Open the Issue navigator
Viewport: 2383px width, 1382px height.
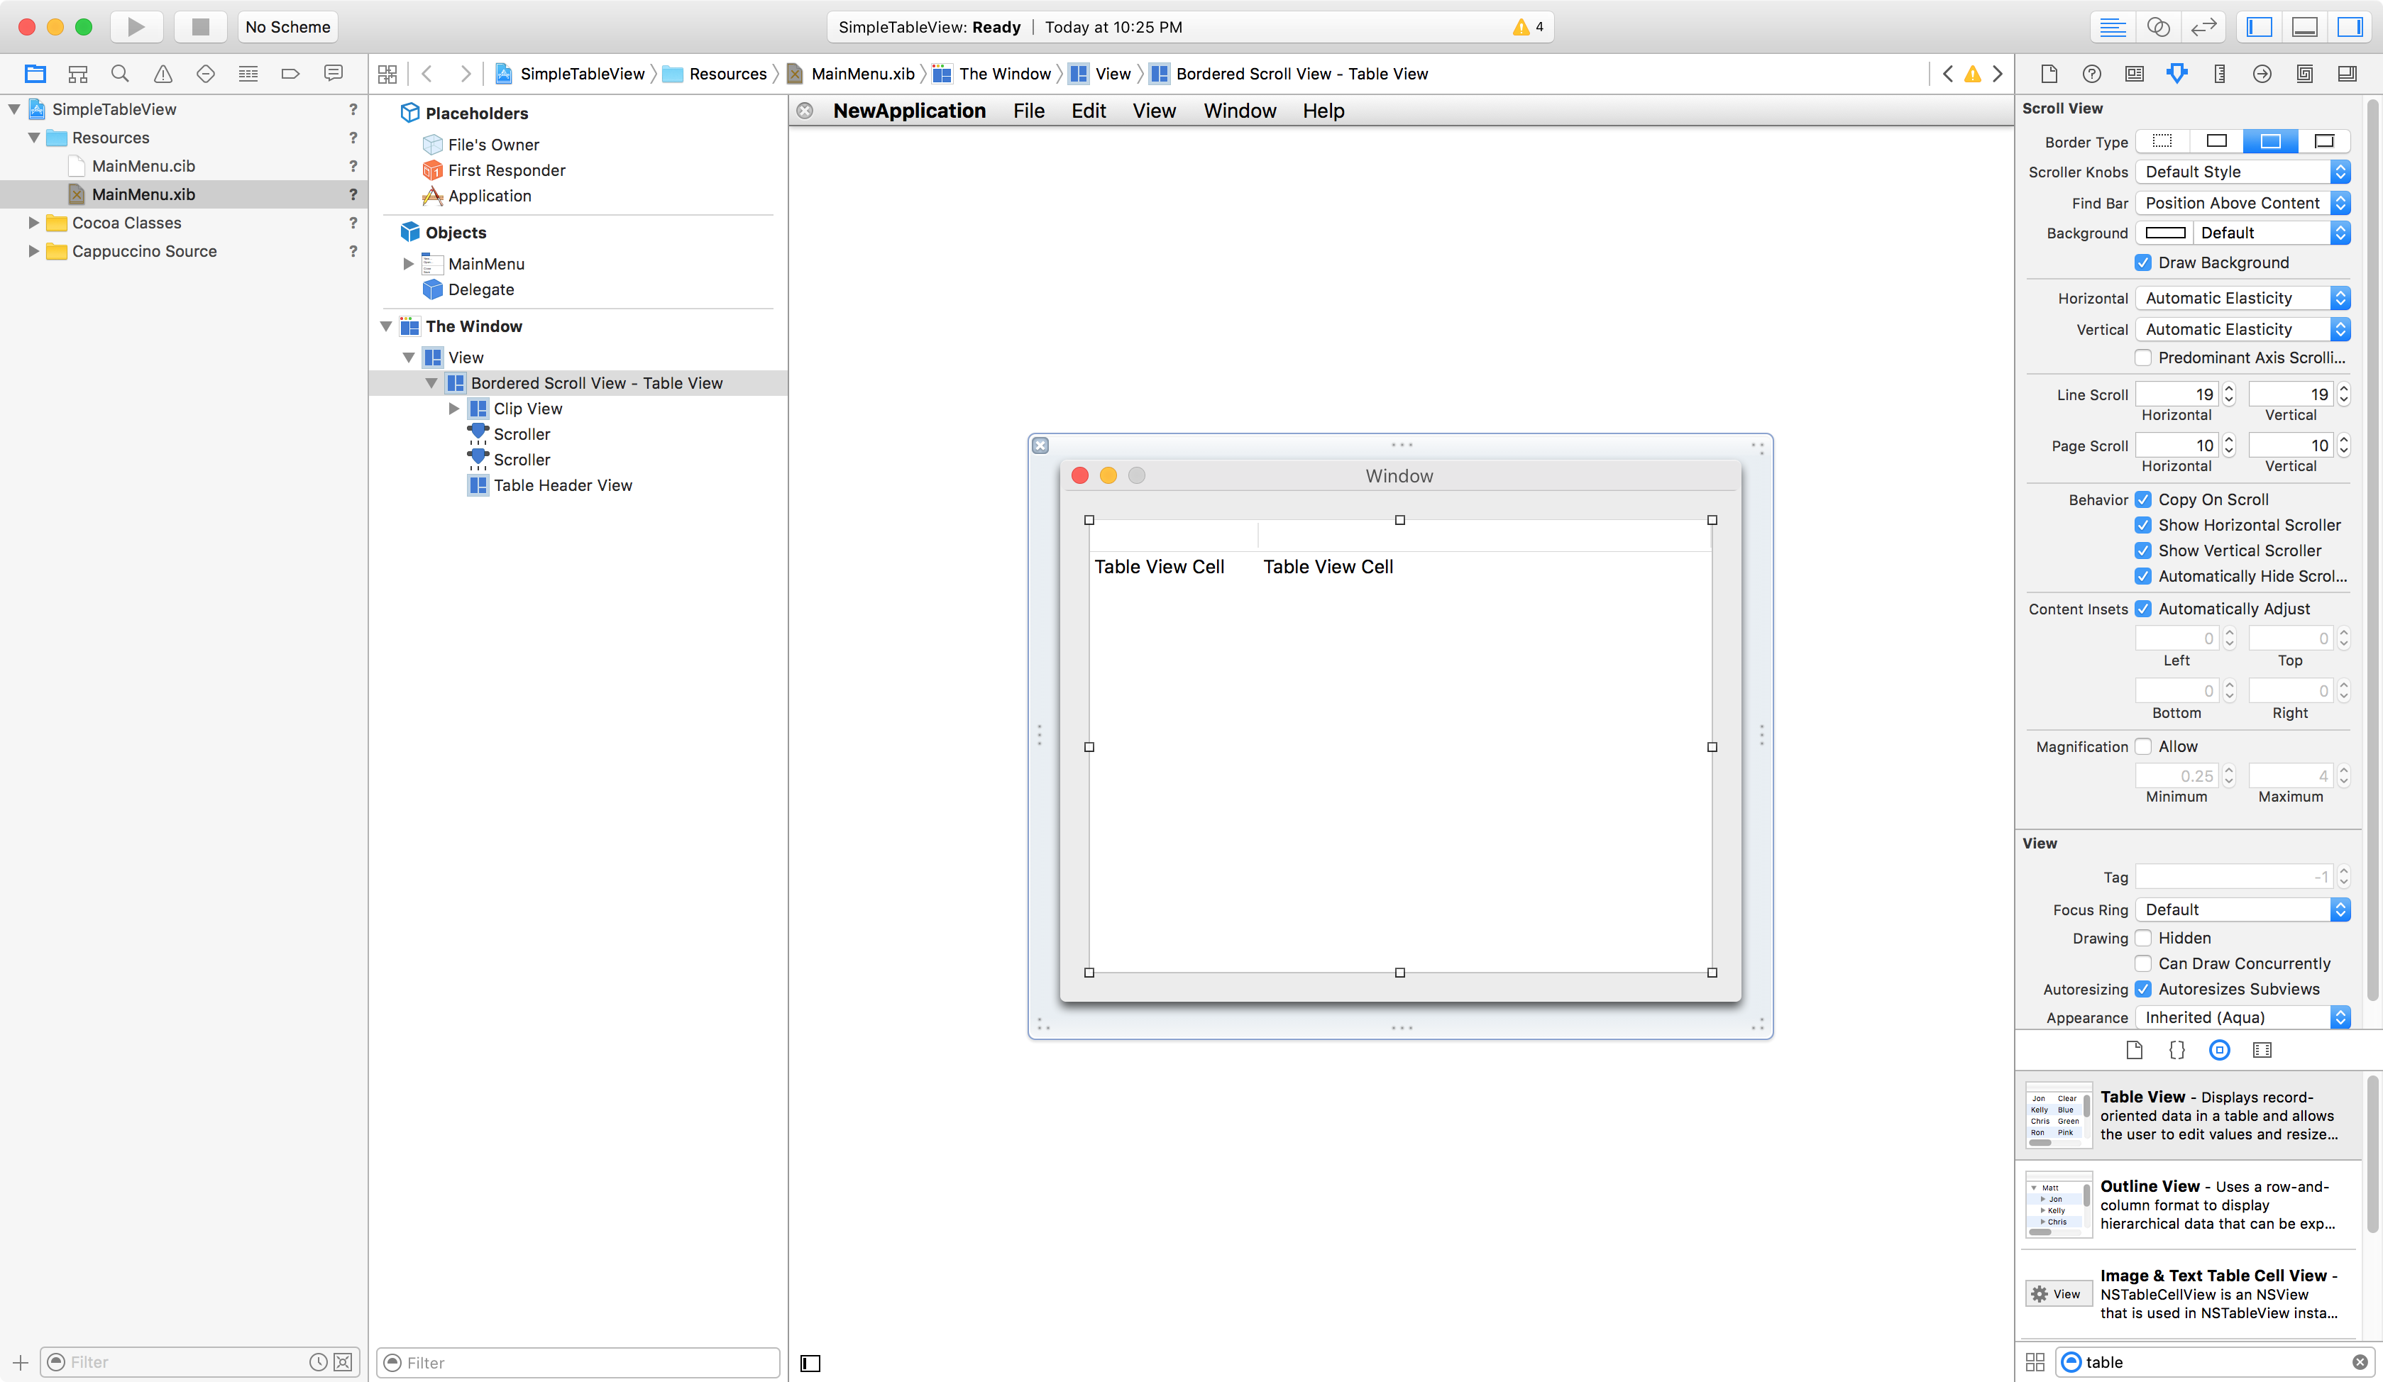(163, 74)
